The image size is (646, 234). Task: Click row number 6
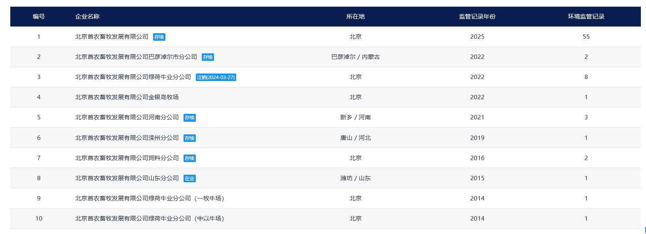pos(39,138)
